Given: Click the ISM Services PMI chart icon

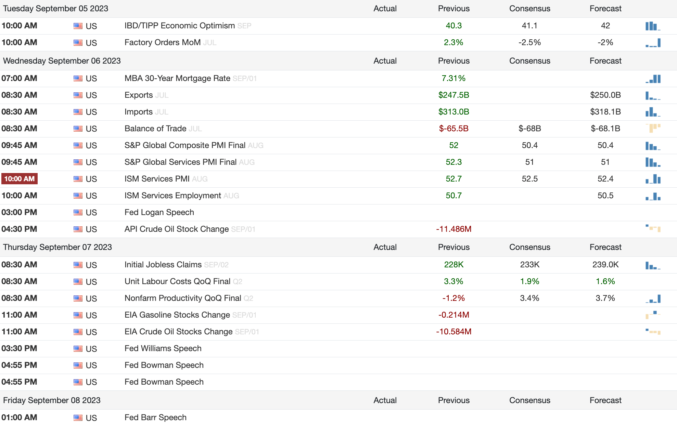Looking at the screenshot, I should (x=653, y=179).
